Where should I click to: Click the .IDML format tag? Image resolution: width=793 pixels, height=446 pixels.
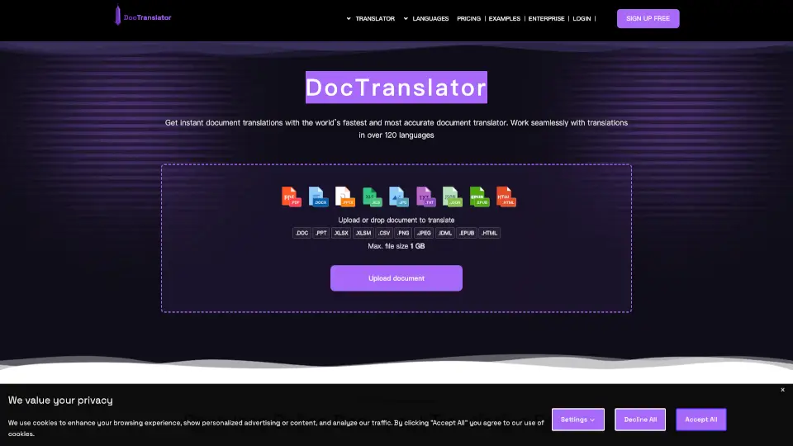tap(445, 233)
